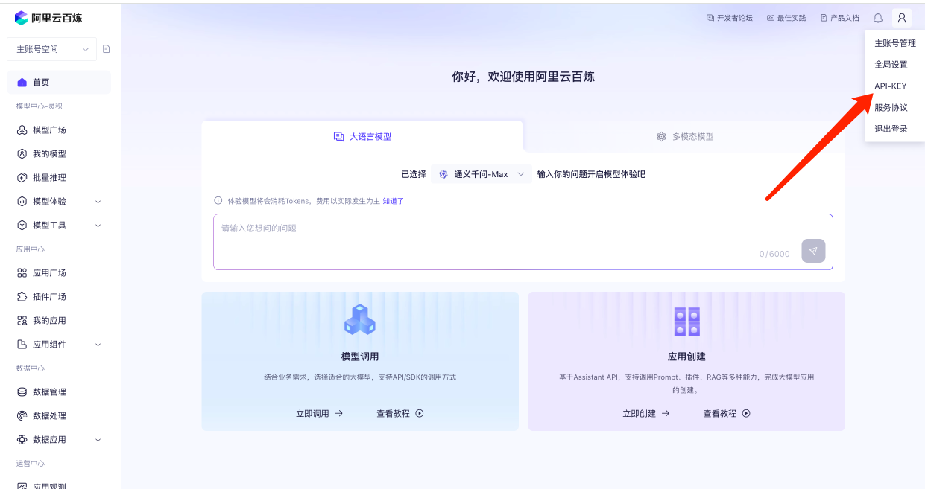Click the send message arrow button
Screen dimensions: 925x489
pos(813,252)
